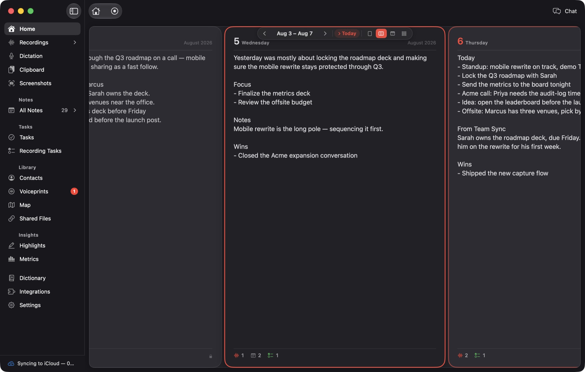This screenshot has height=372, width=585.
Task: Go to previous week with left chevron
Action: point(264,34)
